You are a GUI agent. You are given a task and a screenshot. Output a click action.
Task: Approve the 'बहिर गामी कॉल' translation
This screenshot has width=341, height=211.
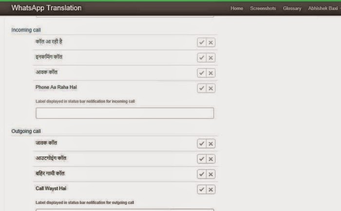click(x=202, y=174)
